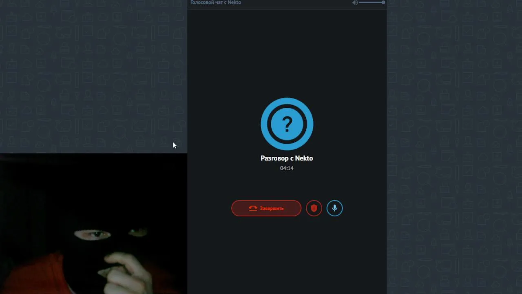Click the 'Разговор с Nekto' title text
Viewport: 522px width, 294px height.
tap(287, 158)
